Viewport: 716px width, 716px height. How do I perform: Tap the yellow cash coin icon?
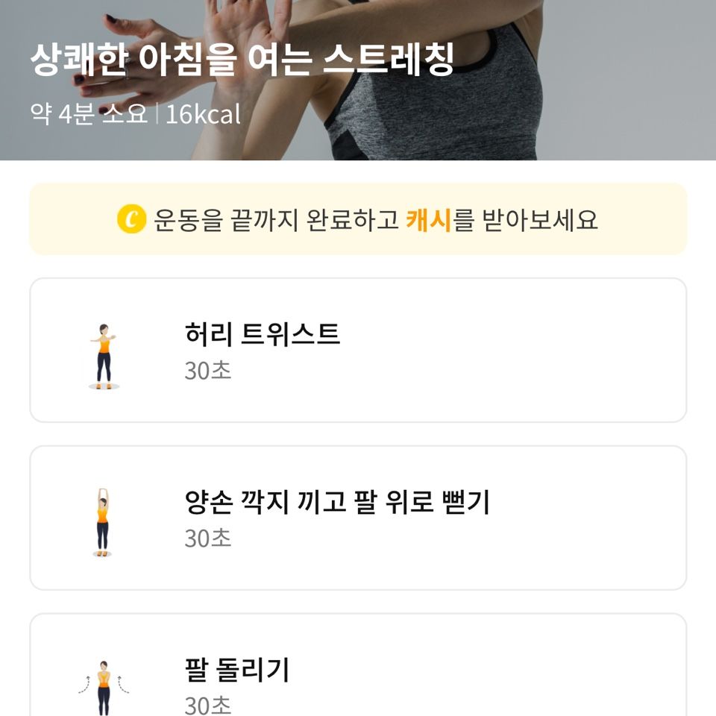tap(131, 219)
